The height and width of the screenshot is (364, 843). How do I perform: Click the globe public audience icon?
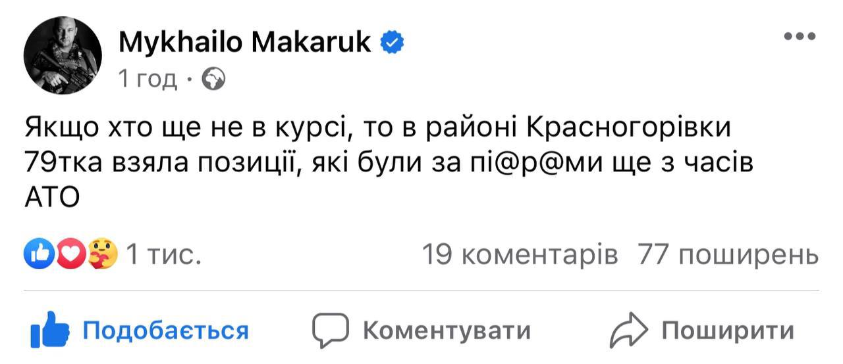pyautogui.click(x=213, y=80)
